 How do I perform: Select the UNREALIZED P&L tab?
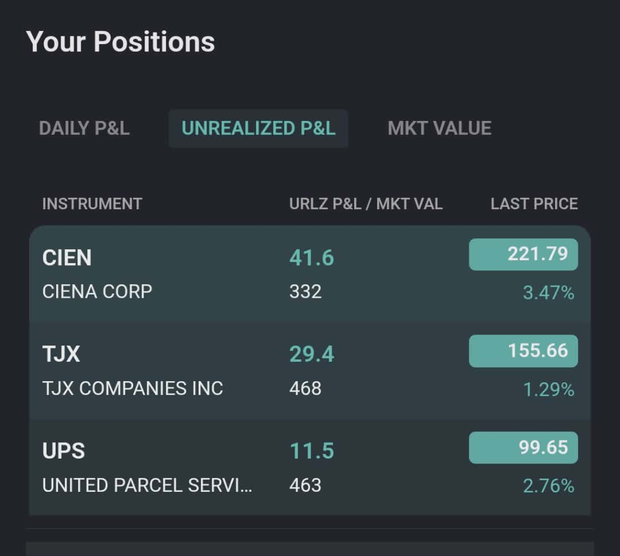259,128
